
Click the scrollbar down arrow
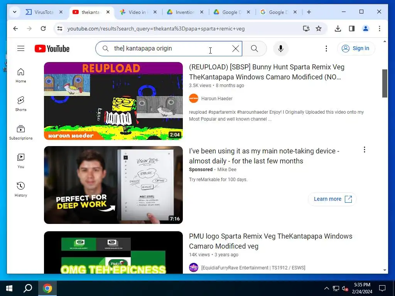tap(385, 270)
